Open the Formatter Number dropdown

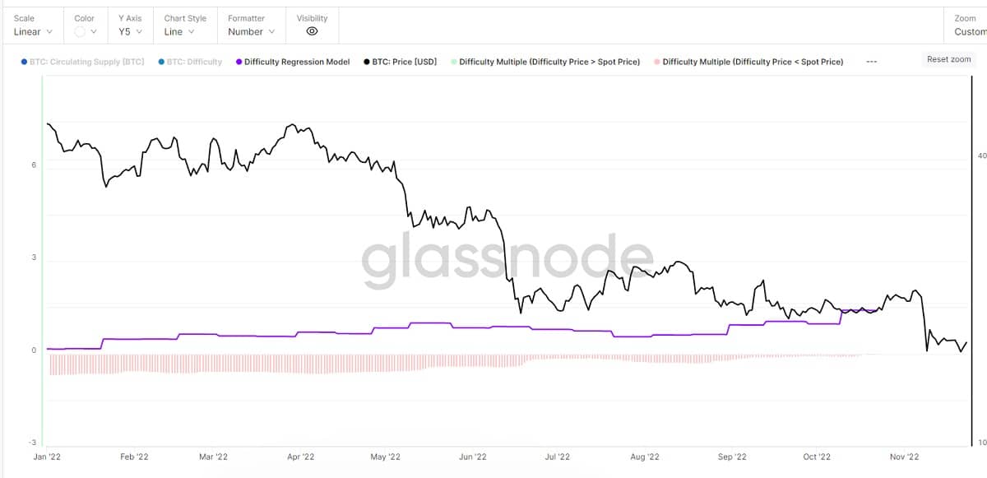click(x=252, y=32)
